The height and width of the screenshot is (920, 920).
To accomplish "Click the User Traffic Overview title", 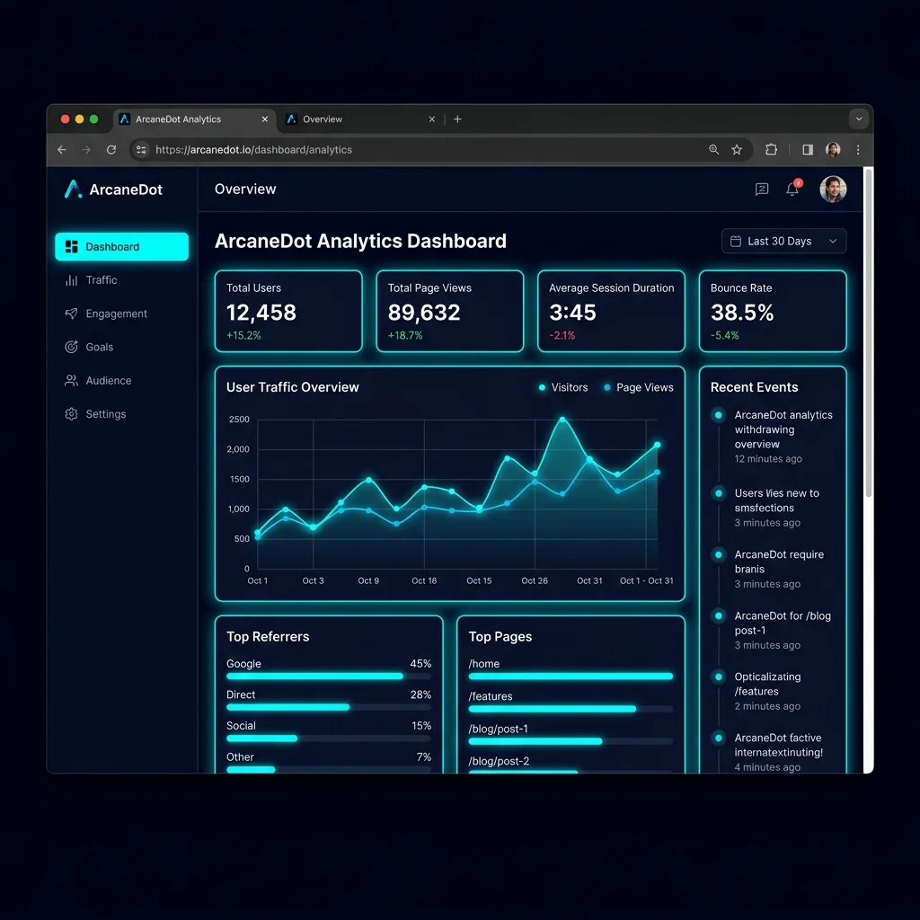I will (292, 387).
